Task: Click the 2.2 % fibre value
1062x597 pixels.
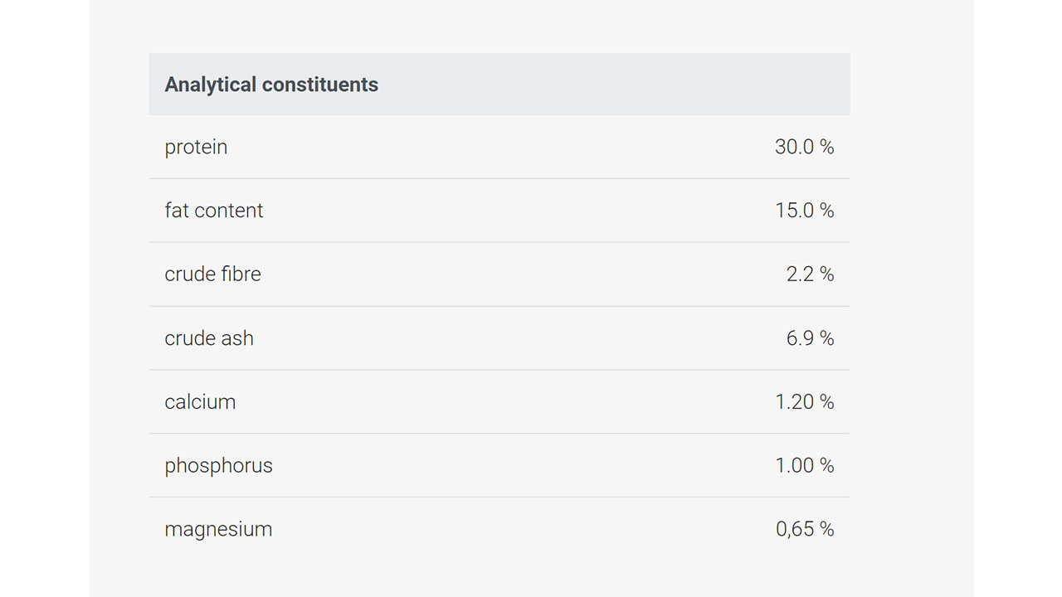Action: coord(810,274)
